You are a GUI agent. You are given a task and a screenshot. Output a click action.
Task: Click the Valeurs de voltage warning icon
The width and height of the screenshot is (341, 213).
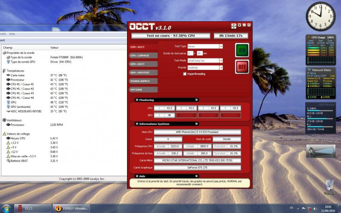coord(4,134)
